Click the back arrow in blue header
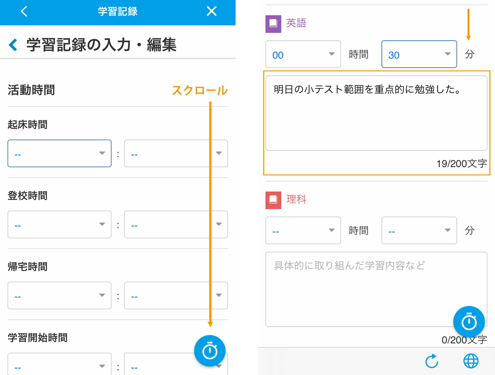 [24, 11]
